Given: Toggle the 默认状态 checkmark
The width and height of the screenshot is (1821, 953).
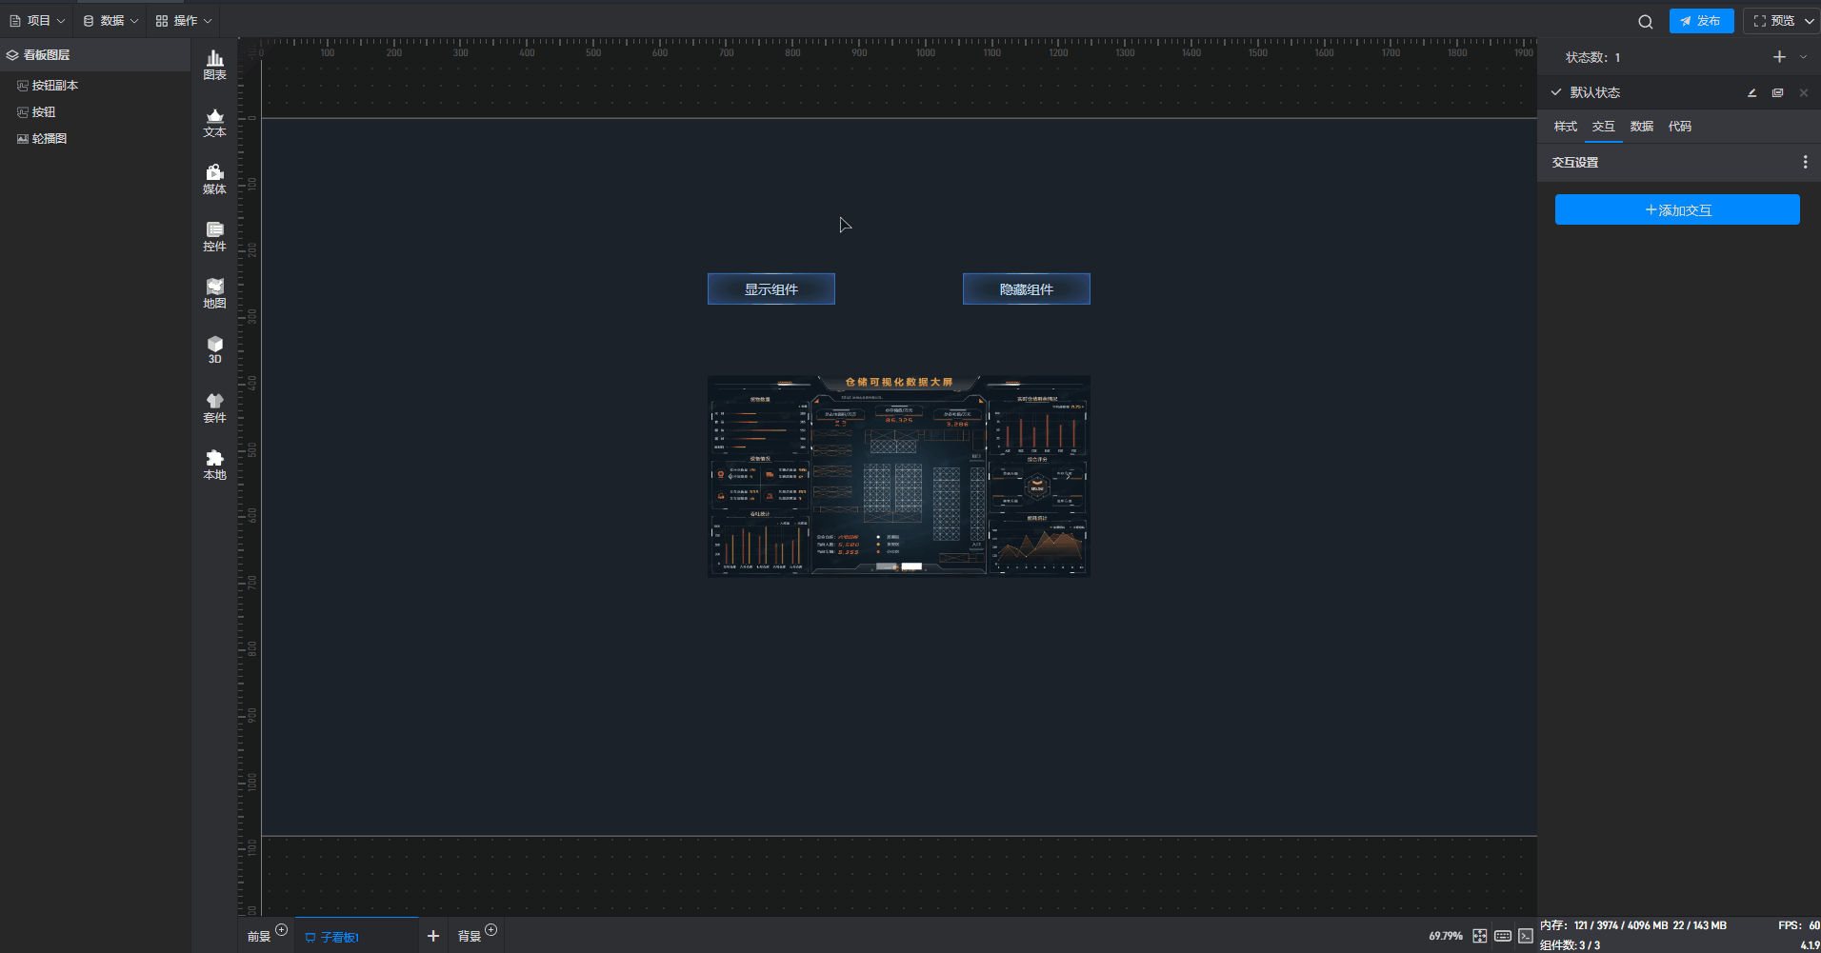Looking at the screenshot, I should [x=1556, y=92].
